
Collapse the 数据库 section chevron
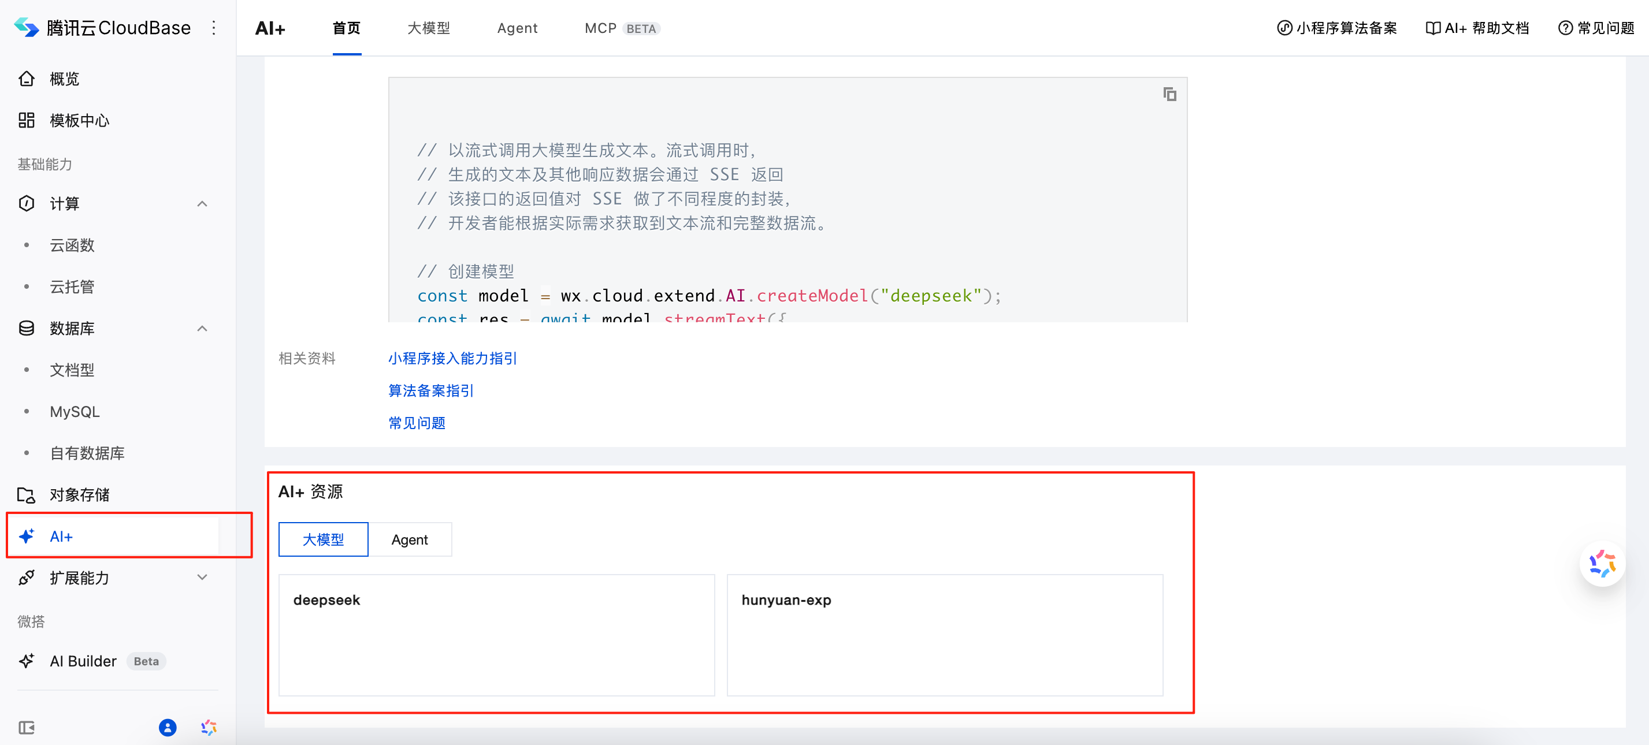[x=202, y=329]
